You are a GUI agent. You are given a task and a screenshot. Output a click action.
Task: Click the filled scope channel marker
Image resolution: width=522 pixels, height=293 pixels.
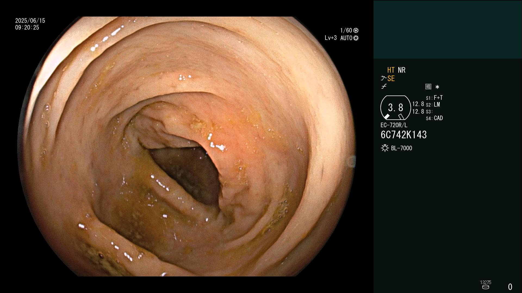(x=387, y=117)
